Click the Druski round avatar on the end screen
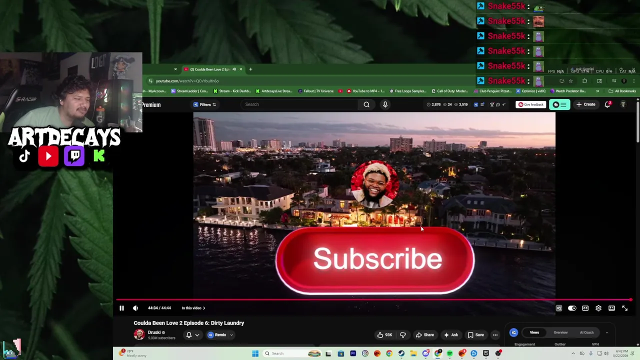The height and width of the screenshot is (360, 640). click(374, 184)
